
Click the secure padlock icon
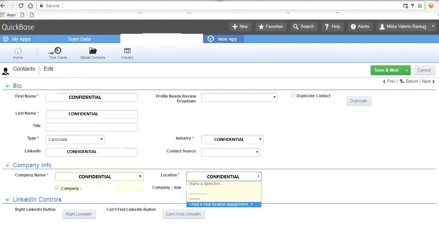pos(41,6)
